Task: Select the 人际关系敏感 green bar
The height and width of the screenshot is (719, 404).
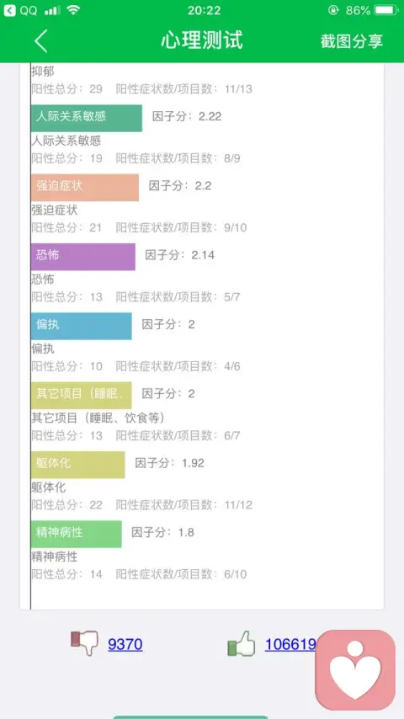Action: click(x=86, y=118)
